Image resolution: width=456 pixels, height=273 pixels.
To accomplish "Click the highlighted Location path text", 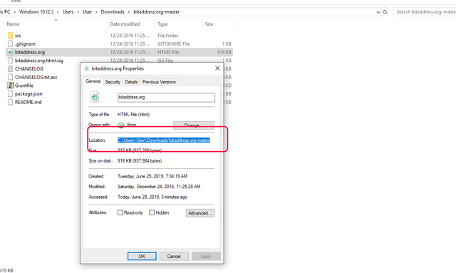I will 164,140.
